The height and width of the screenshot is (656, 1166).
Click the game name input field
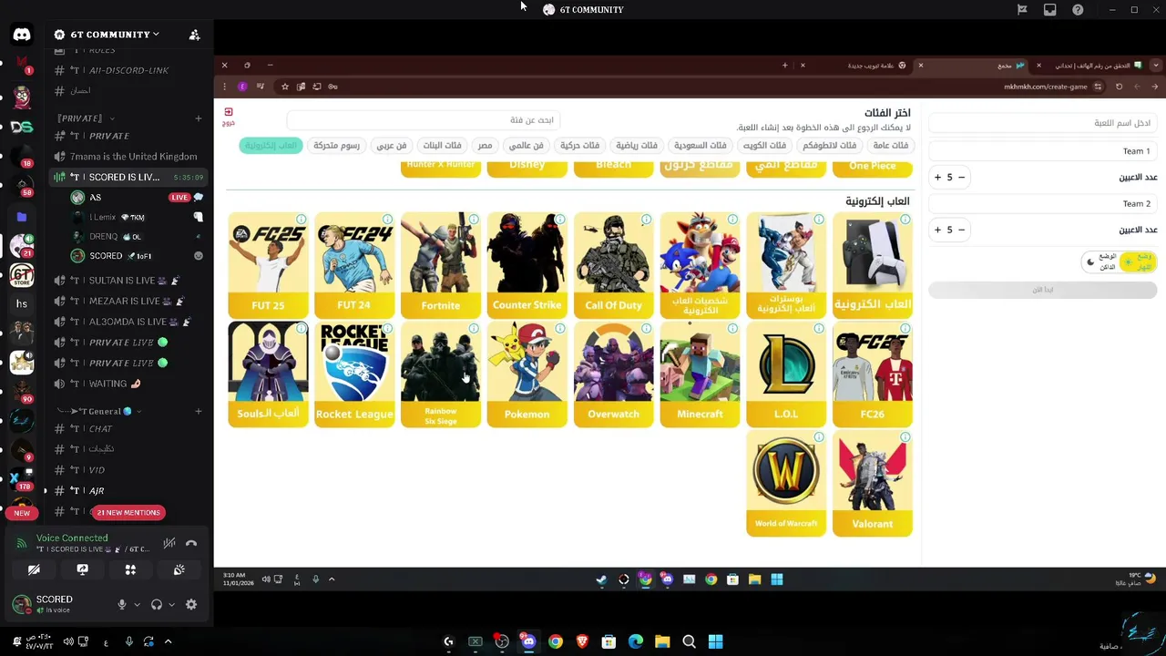(1042, 123)
